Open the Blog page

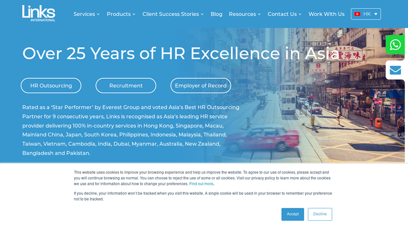[216, 14]
